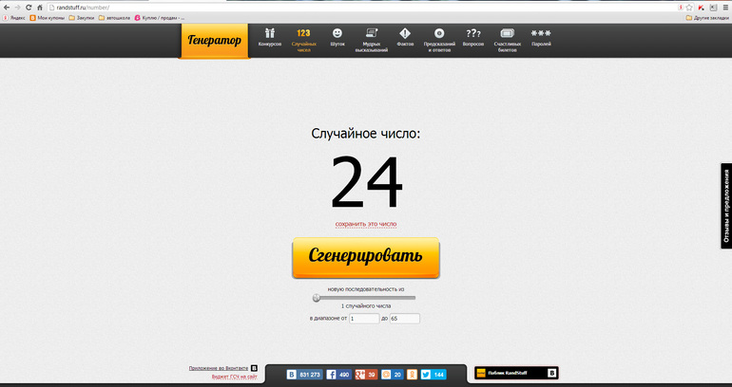The image size is (732, 387).
Task: Open the Мудрых высказываний generator
Action: coord(375,39)
